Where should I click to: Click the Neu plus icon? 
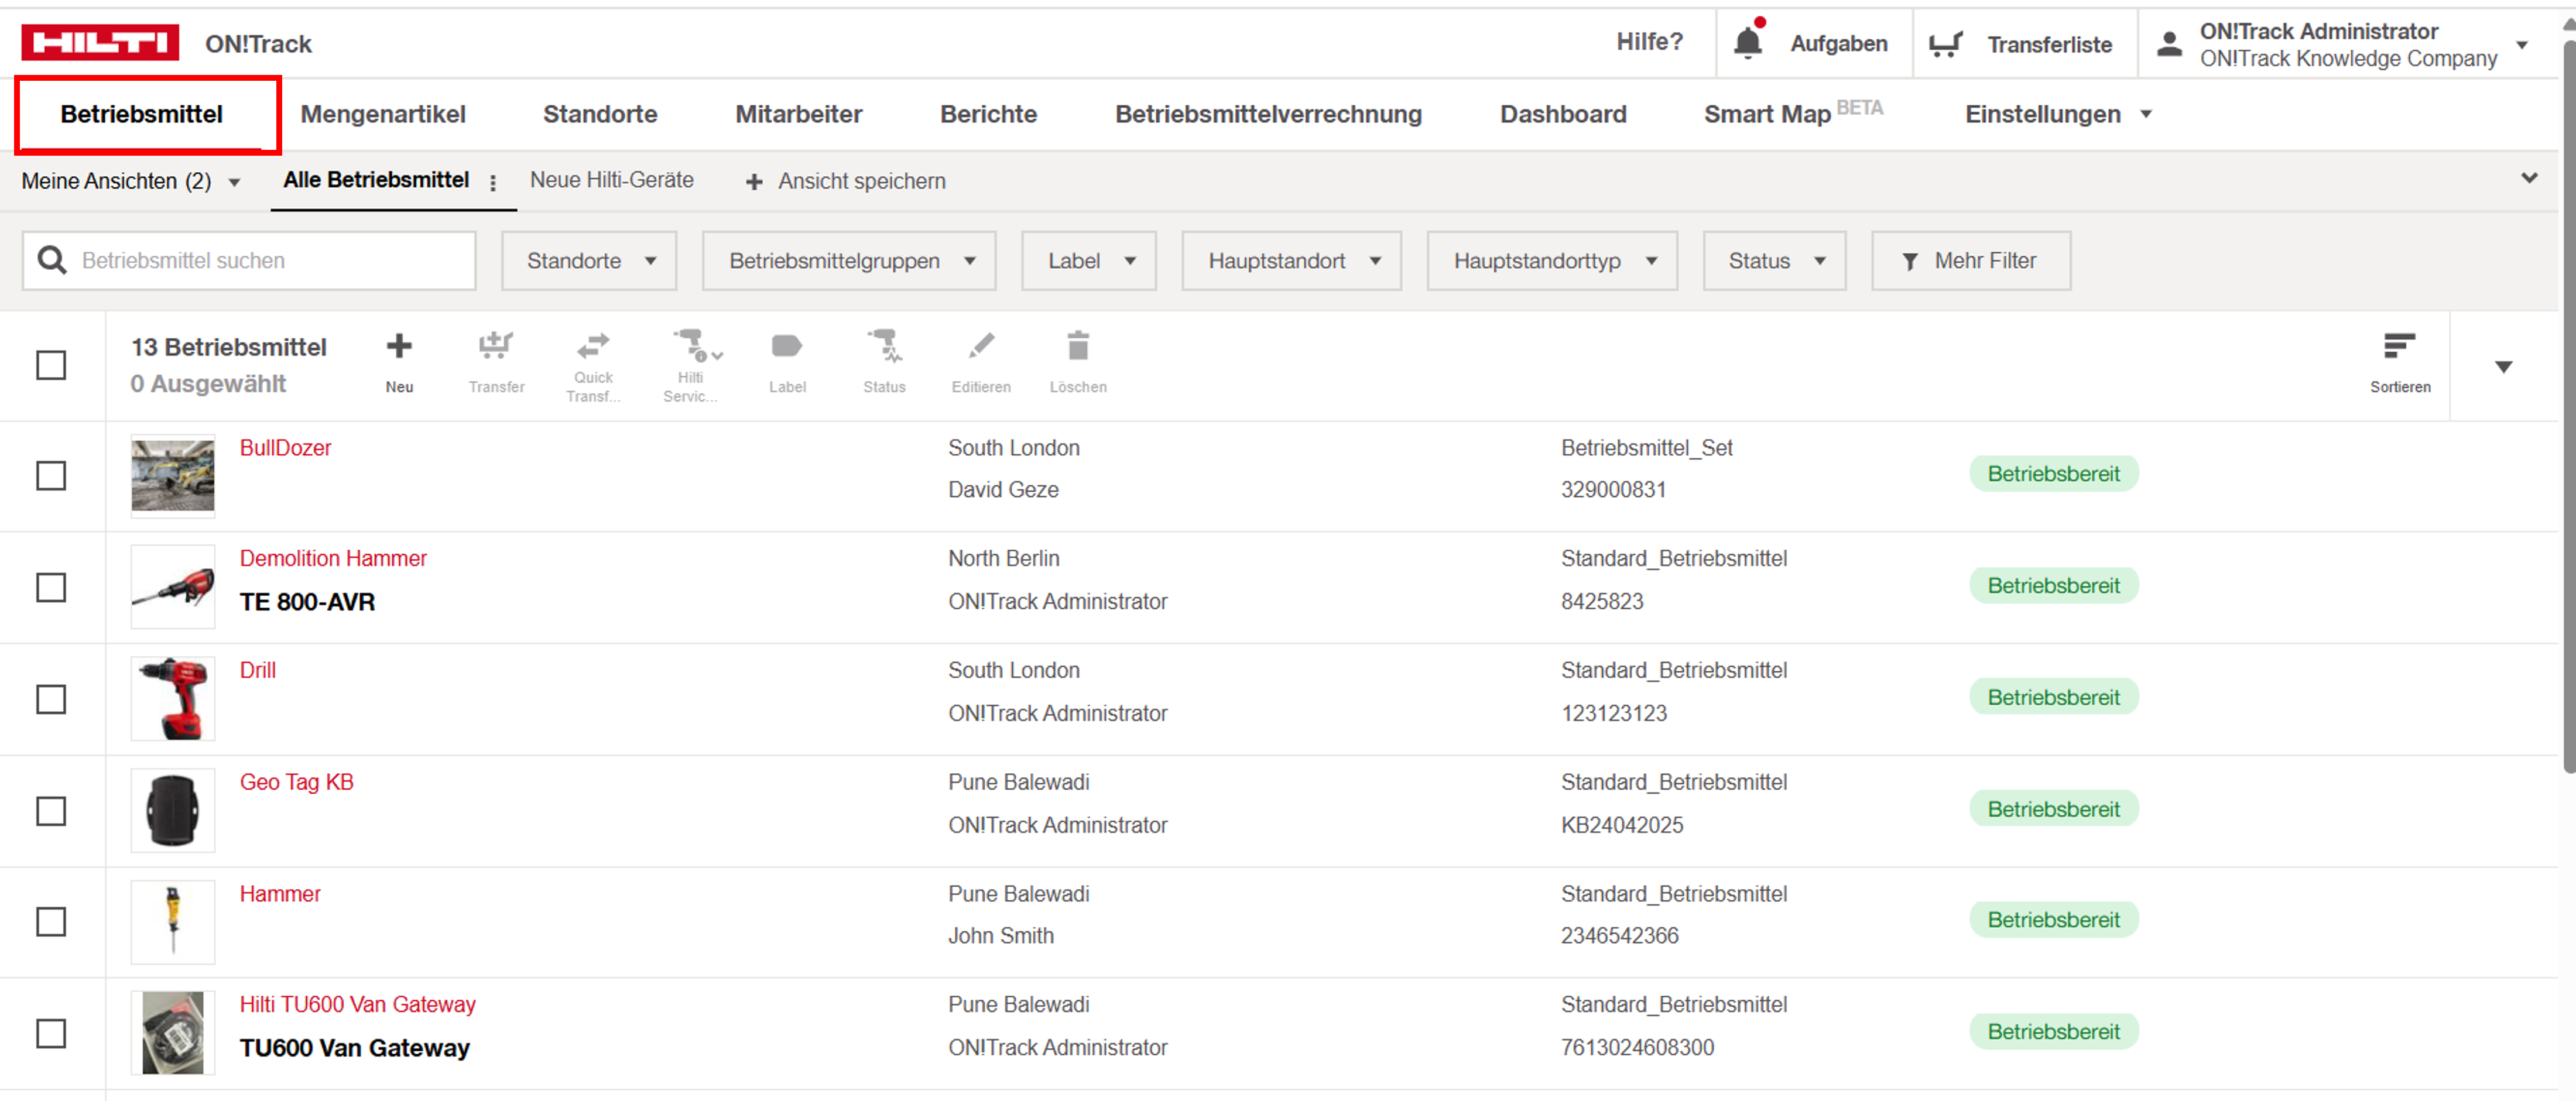click(x=399, y=346)
